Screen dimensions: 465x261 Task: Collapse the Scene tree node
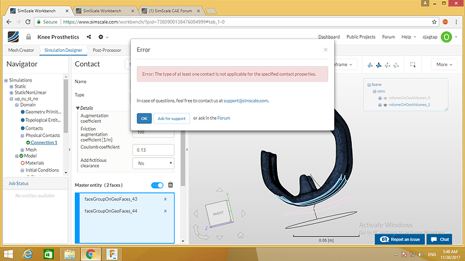369,85
